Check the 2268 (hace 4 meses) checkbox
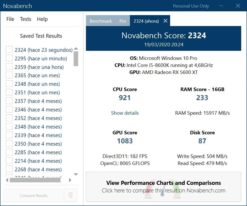 [9, 169]
